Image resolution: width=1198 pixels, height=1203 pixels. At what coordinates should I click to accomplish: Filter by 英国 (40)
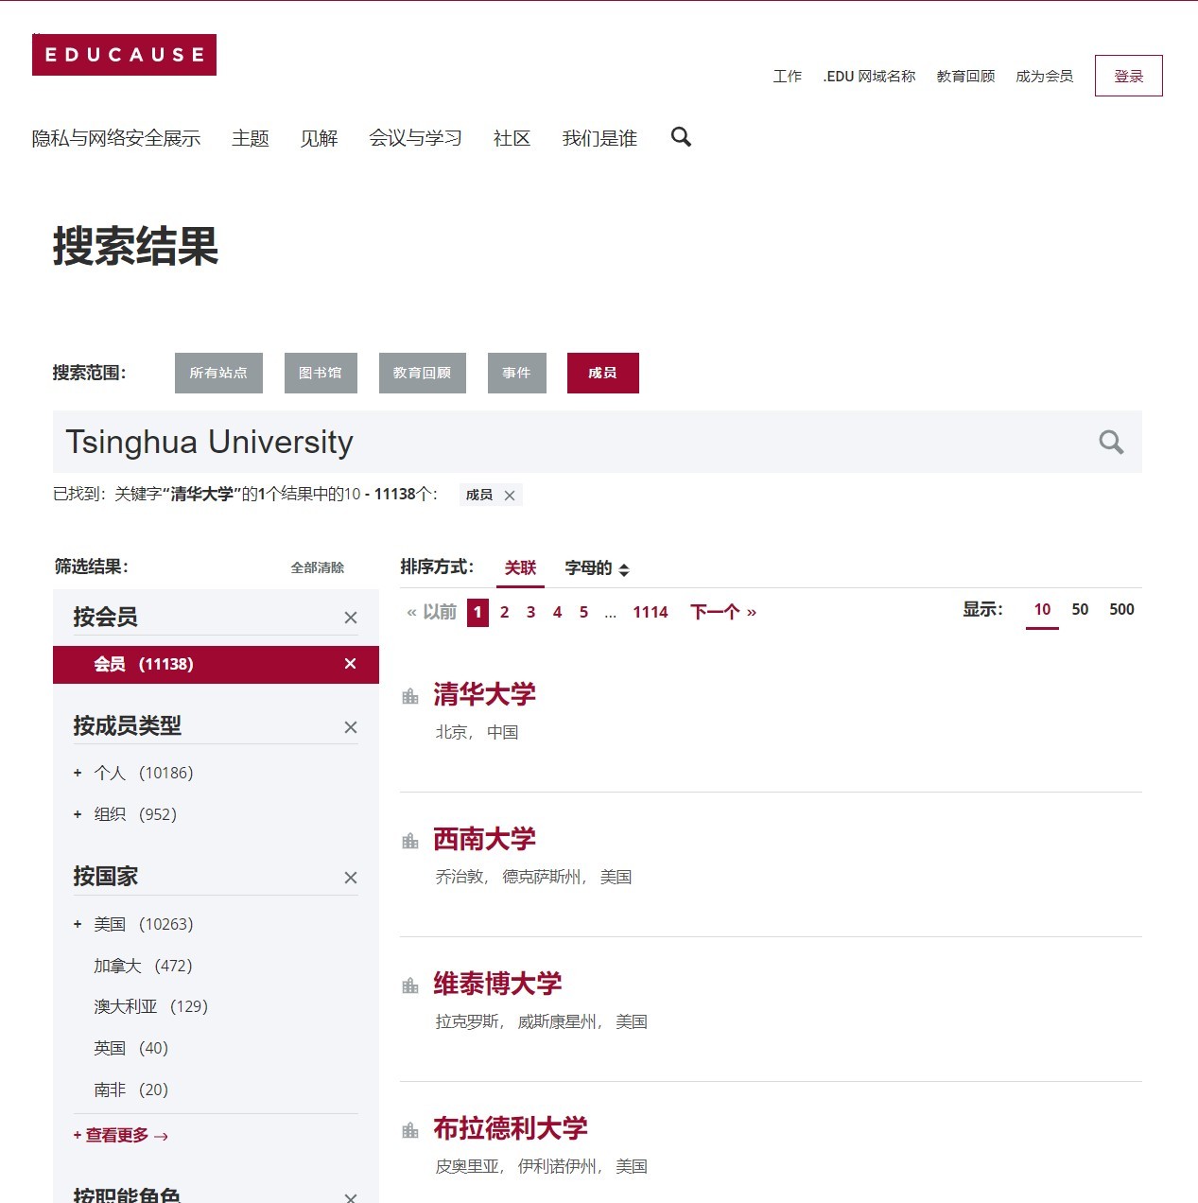click(130, 1048)
